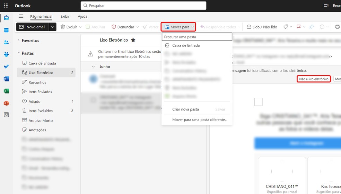The width and height of the screenshot is (341, 194).
Task: Open the Rascunhos folder
Action: pyautogui.click(x=46, y=82)
